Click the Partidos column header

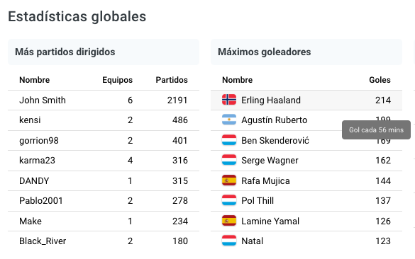172,80
